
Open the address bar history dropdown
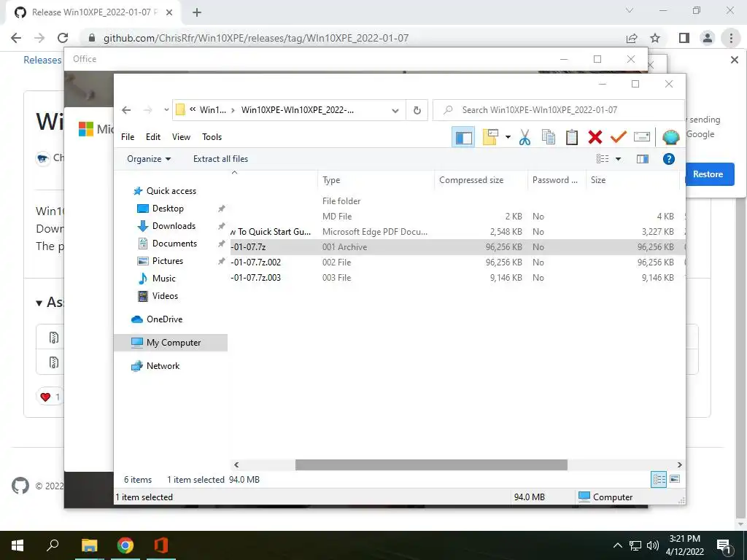pos(395,111)
